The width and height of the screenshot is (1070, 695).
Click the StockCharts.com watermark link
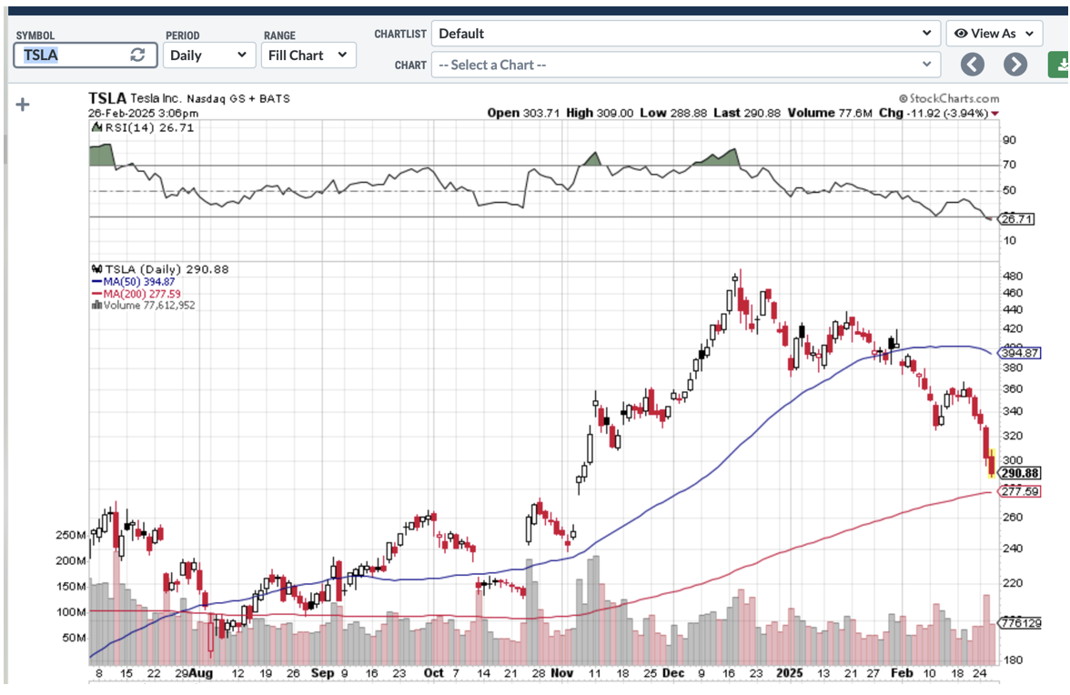tap(948, 98)
